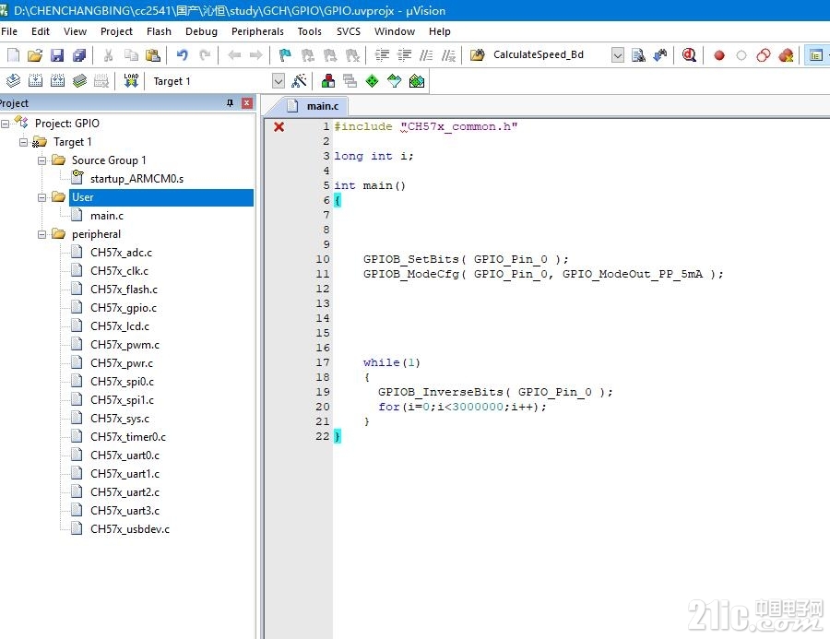Collapse the Project: GPIO tree node
830x639 pixels.
click(6, 124)
